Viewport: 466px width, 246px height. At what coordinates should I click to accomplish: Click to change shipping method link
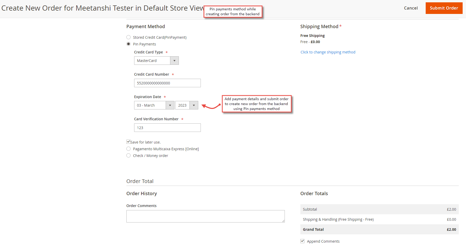point(328,52)
